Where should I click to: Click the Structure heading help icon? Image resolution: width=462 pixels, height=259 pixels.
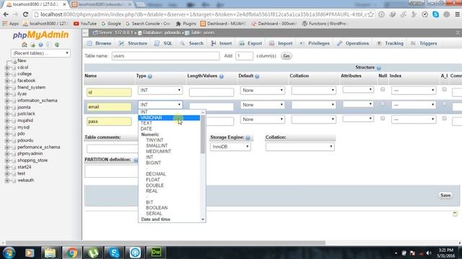click(378, 68)
